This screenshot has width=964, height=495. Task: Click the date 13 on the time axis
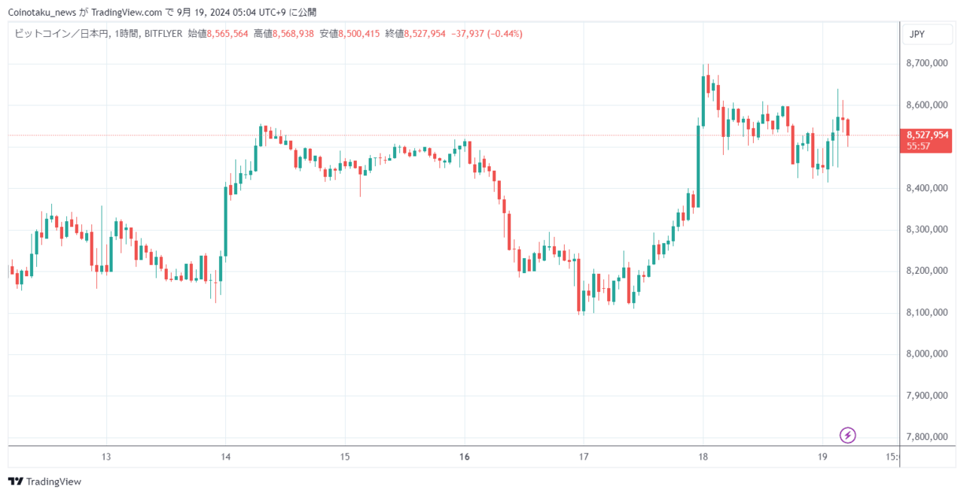[x=106, y=457]
